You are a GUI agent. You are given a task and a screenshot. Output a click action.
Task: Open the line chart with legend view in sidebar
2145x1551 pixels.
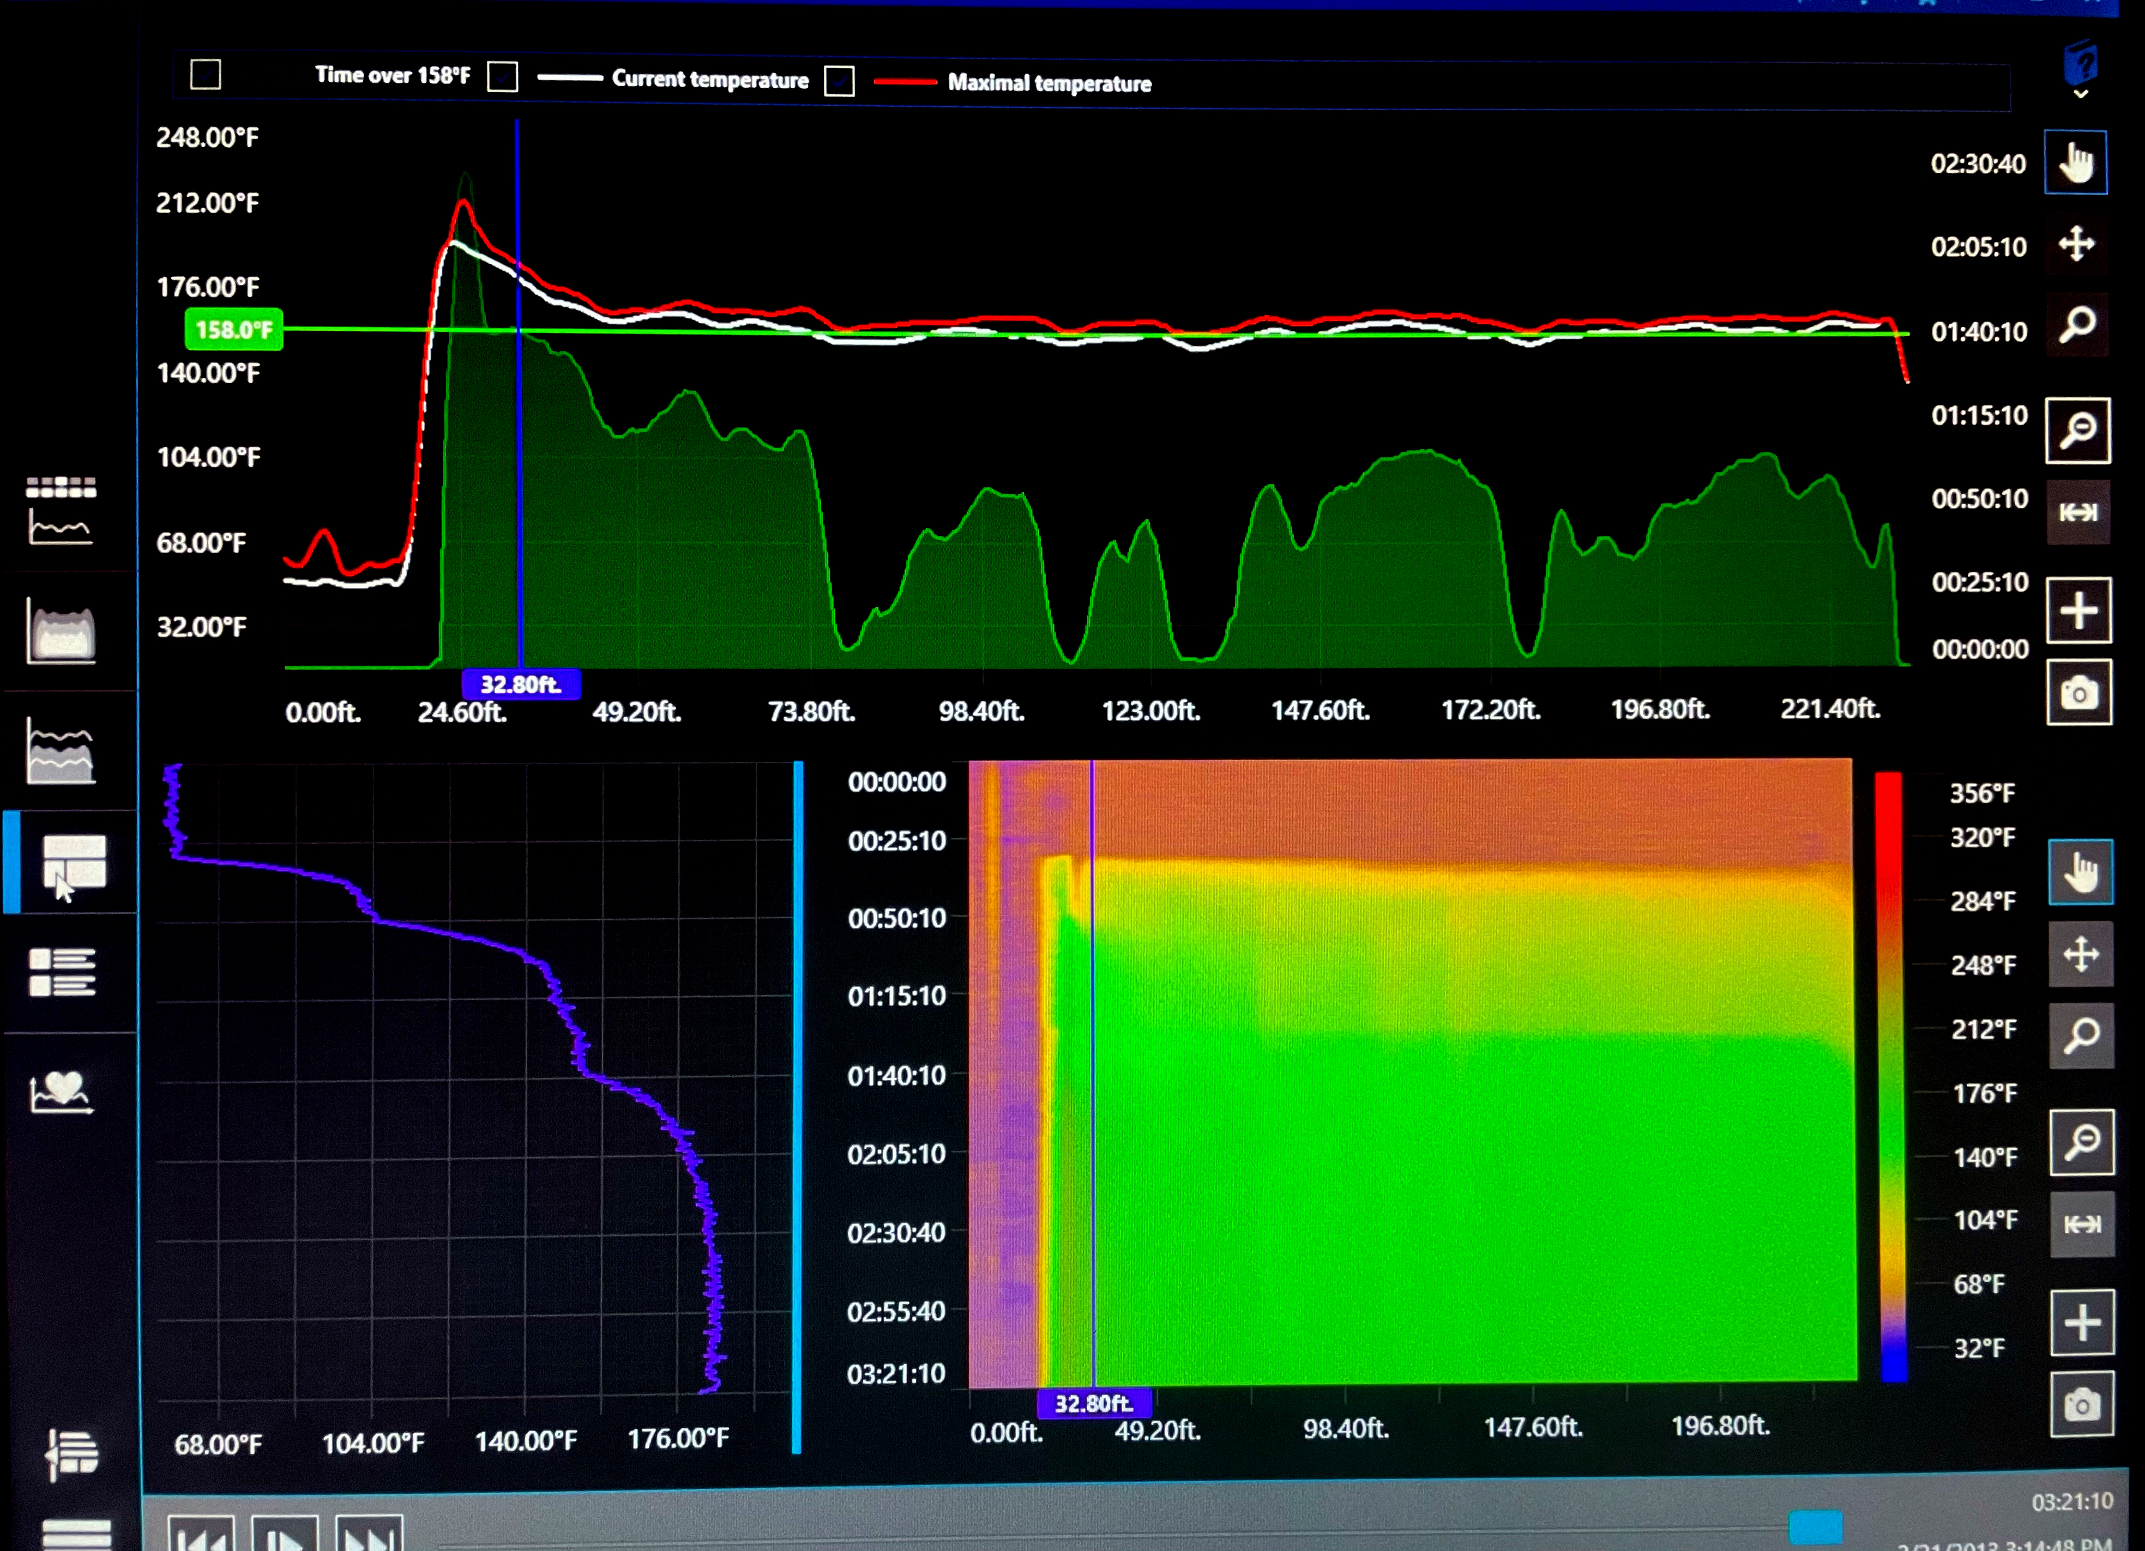61,511
